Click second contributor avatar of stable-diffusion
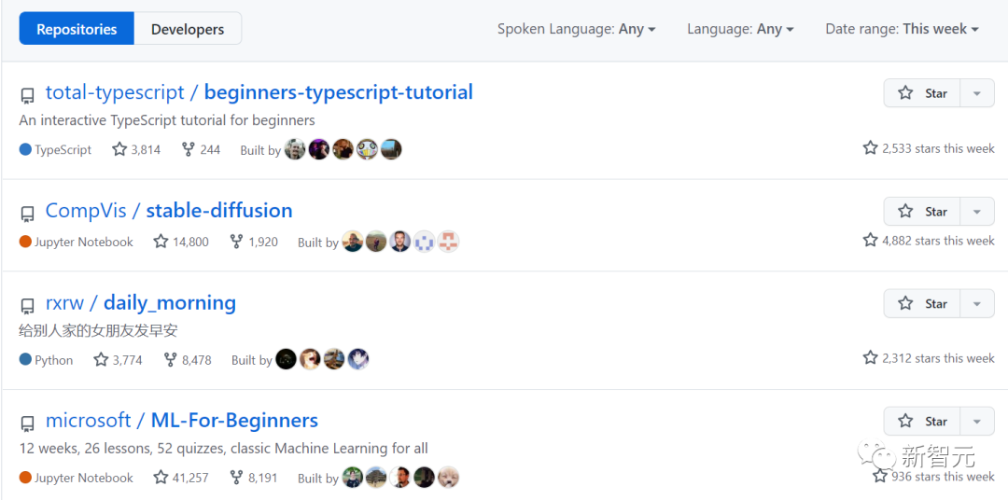 tap(376, 242)
